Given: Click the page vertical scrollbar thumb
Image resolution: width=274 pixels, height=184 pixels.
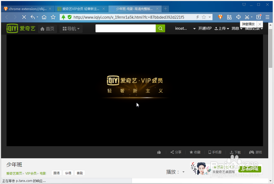Looking at the screenshot, I should pyautogui.click(x=270, y=48).
